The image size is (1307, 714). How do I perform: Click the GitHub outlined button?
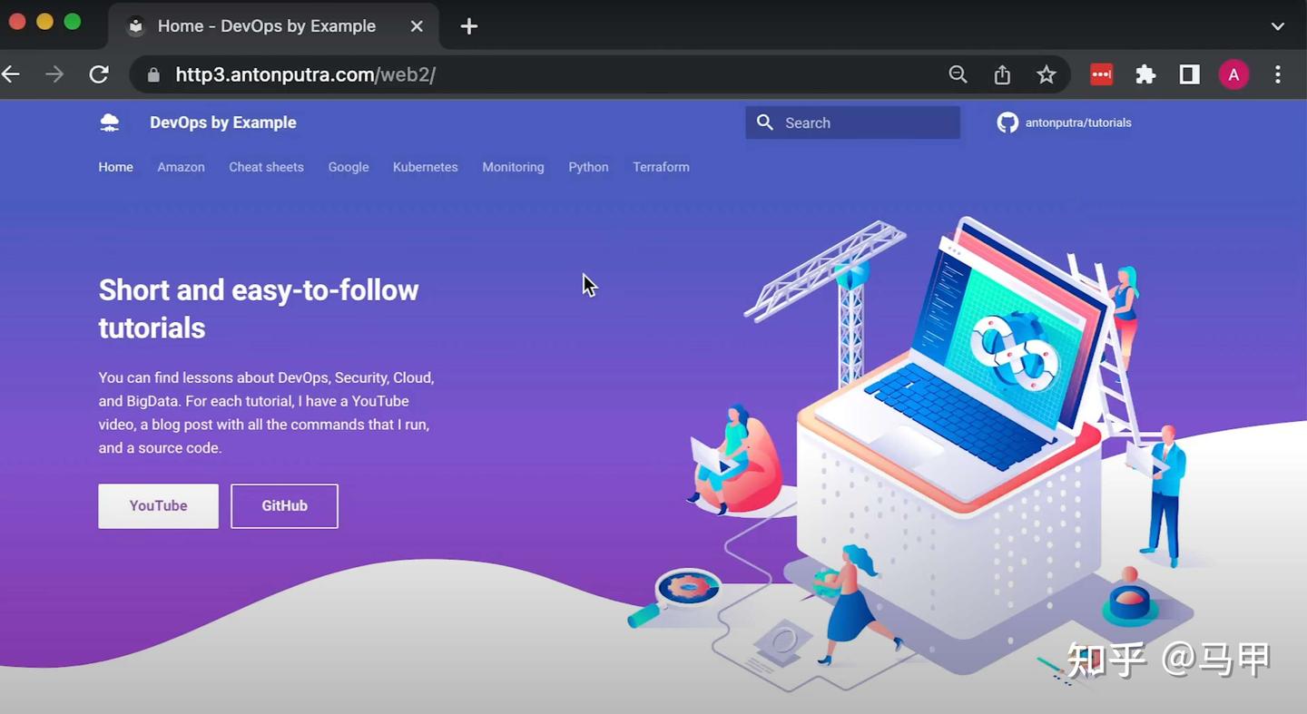284,505
